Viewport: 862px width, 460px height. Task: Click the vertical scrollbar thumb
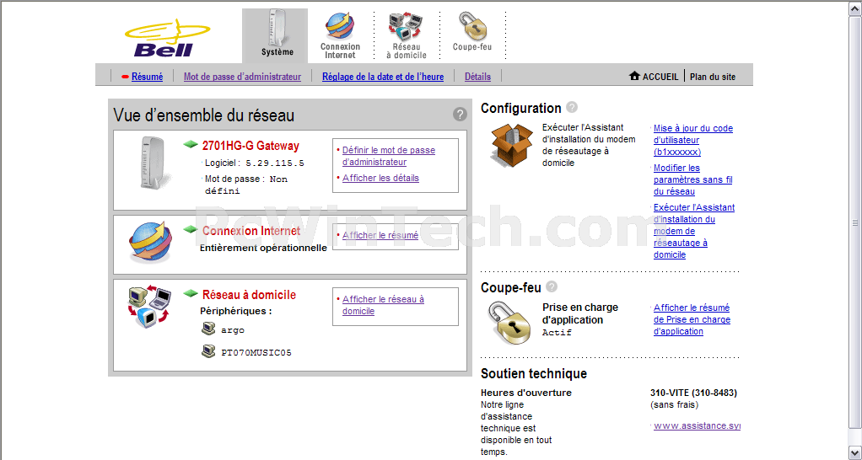855,222
